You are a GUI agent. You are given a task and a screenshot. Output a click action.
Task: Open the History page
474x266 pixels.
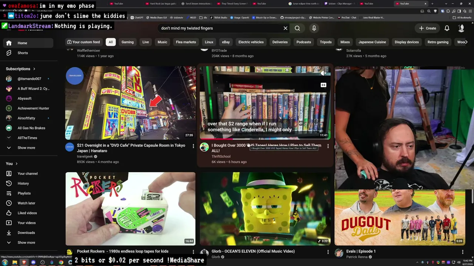tap(28, 183)
